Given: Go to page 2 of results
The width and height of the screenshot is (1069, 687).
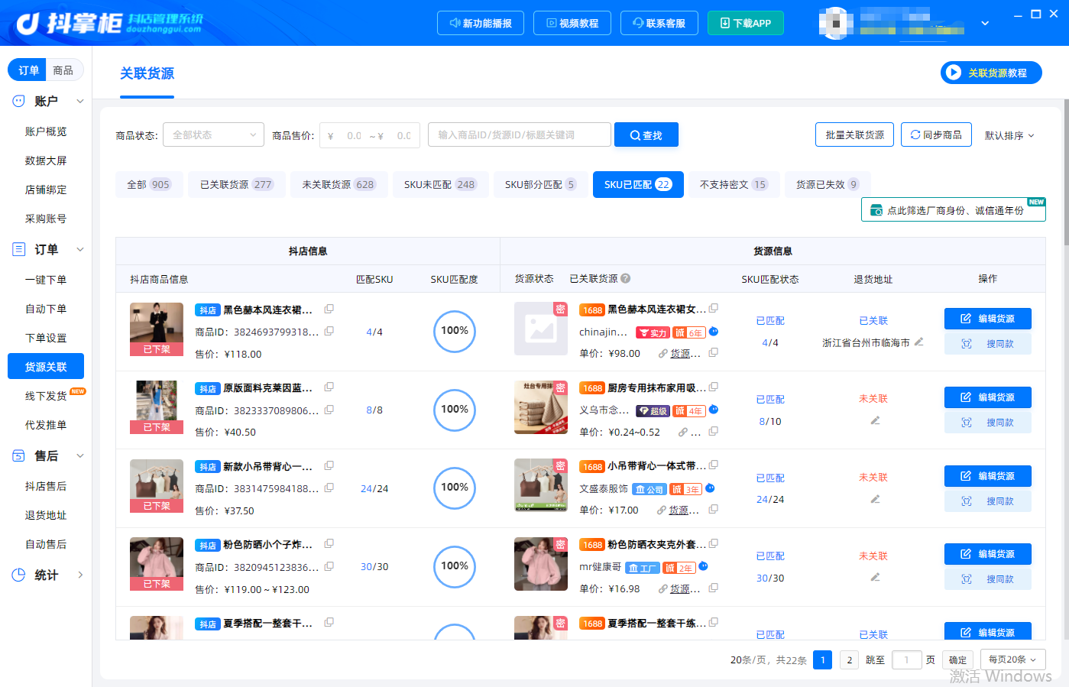Looking at the screenshot, I should [x=849, y=659].
